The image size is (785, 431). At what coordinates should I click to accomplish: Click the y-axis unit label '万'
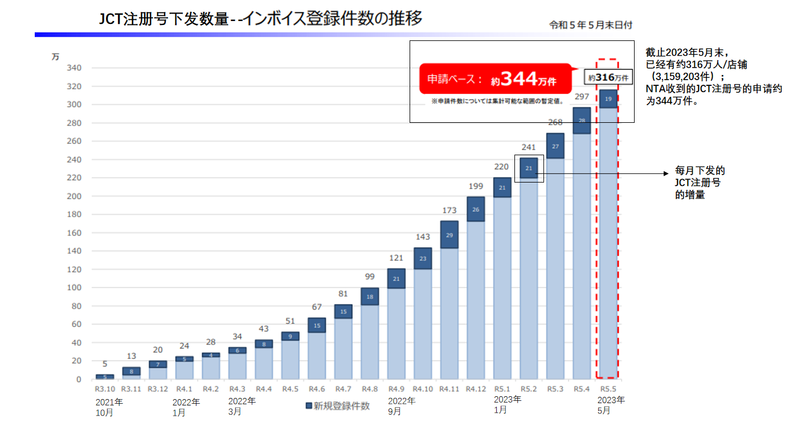pyautogui.click(x=55, y=57)
